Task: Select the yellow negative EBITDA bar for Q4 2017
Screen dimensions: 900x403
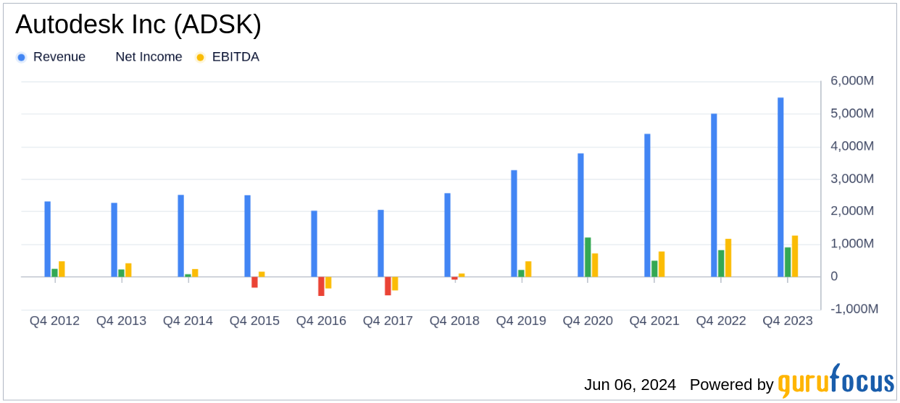Action: (395, 284)
